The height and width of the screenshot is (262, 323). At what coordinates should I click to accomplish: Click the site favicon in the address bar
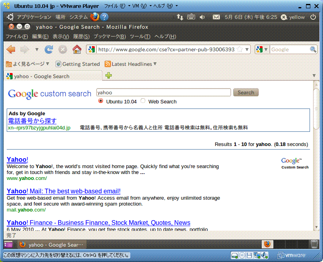pos(92,49)
